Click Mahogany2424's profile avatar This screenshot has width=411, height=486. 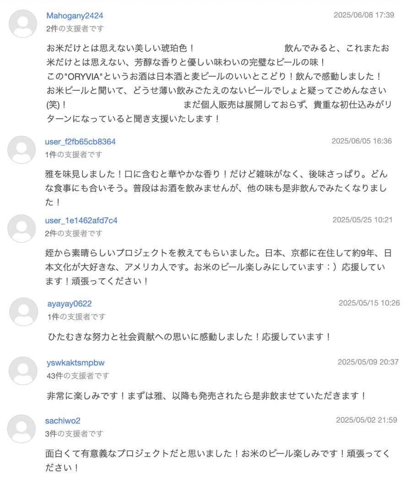(23, 23)
